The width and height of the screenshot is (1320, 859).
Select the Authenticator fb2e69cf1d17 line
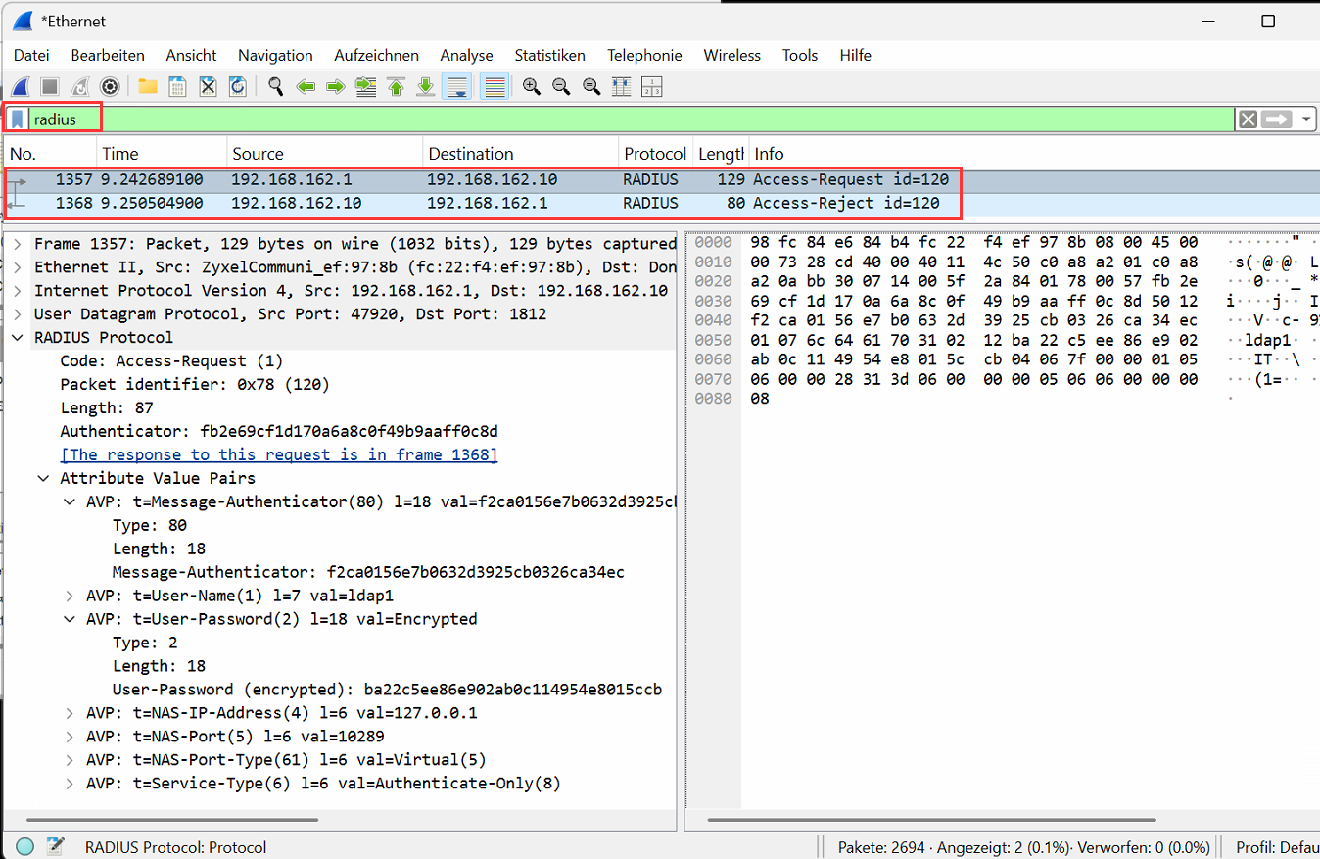click(x=279, y=431)
